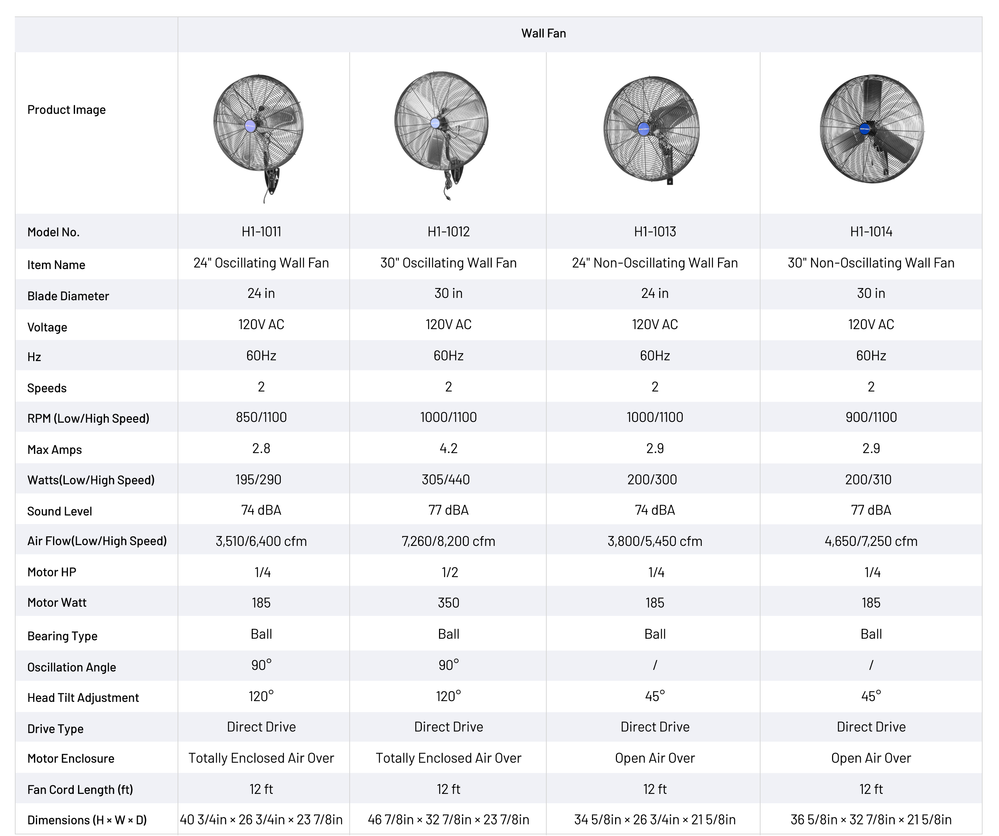Screen dimensions: 999x836
Task: Open the H1-1013 non-oscillating fan image
Action: [652, 129]
